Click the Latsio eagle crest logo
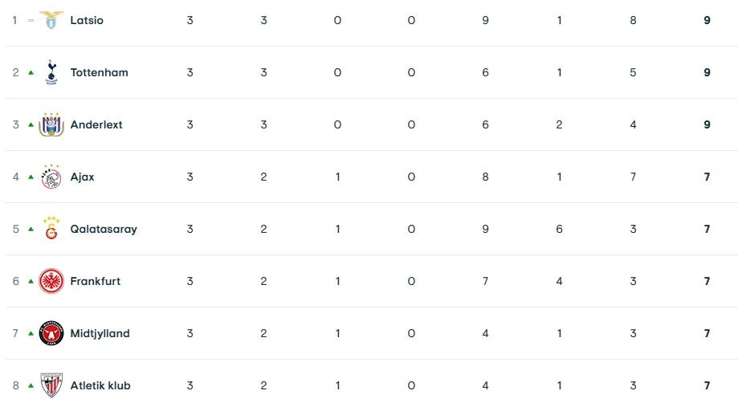The width and height of the screenshot is (738, 403). (51, 20)
